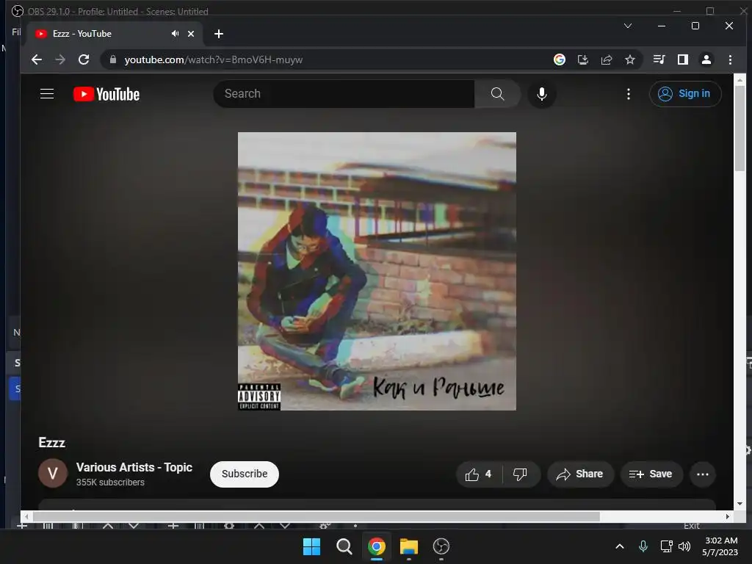Screen dimensions: 752x564
Task: Click the tray microphone icon
Action: click(643, 546)
